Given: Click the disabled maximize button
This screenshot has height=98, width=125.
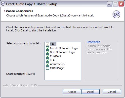Looking at the screenshot, I should [115, 4].
